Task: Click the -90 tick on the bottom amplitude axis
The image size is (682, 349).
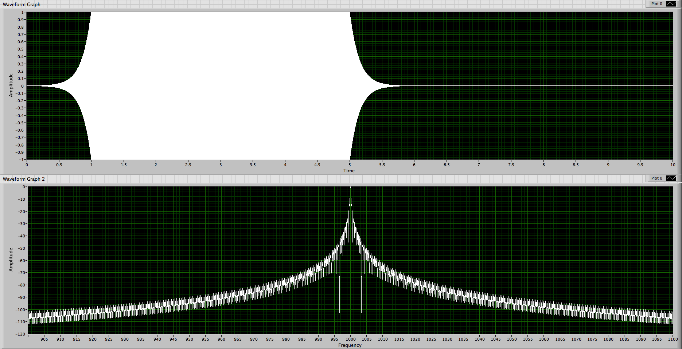Action: point(22,297)
